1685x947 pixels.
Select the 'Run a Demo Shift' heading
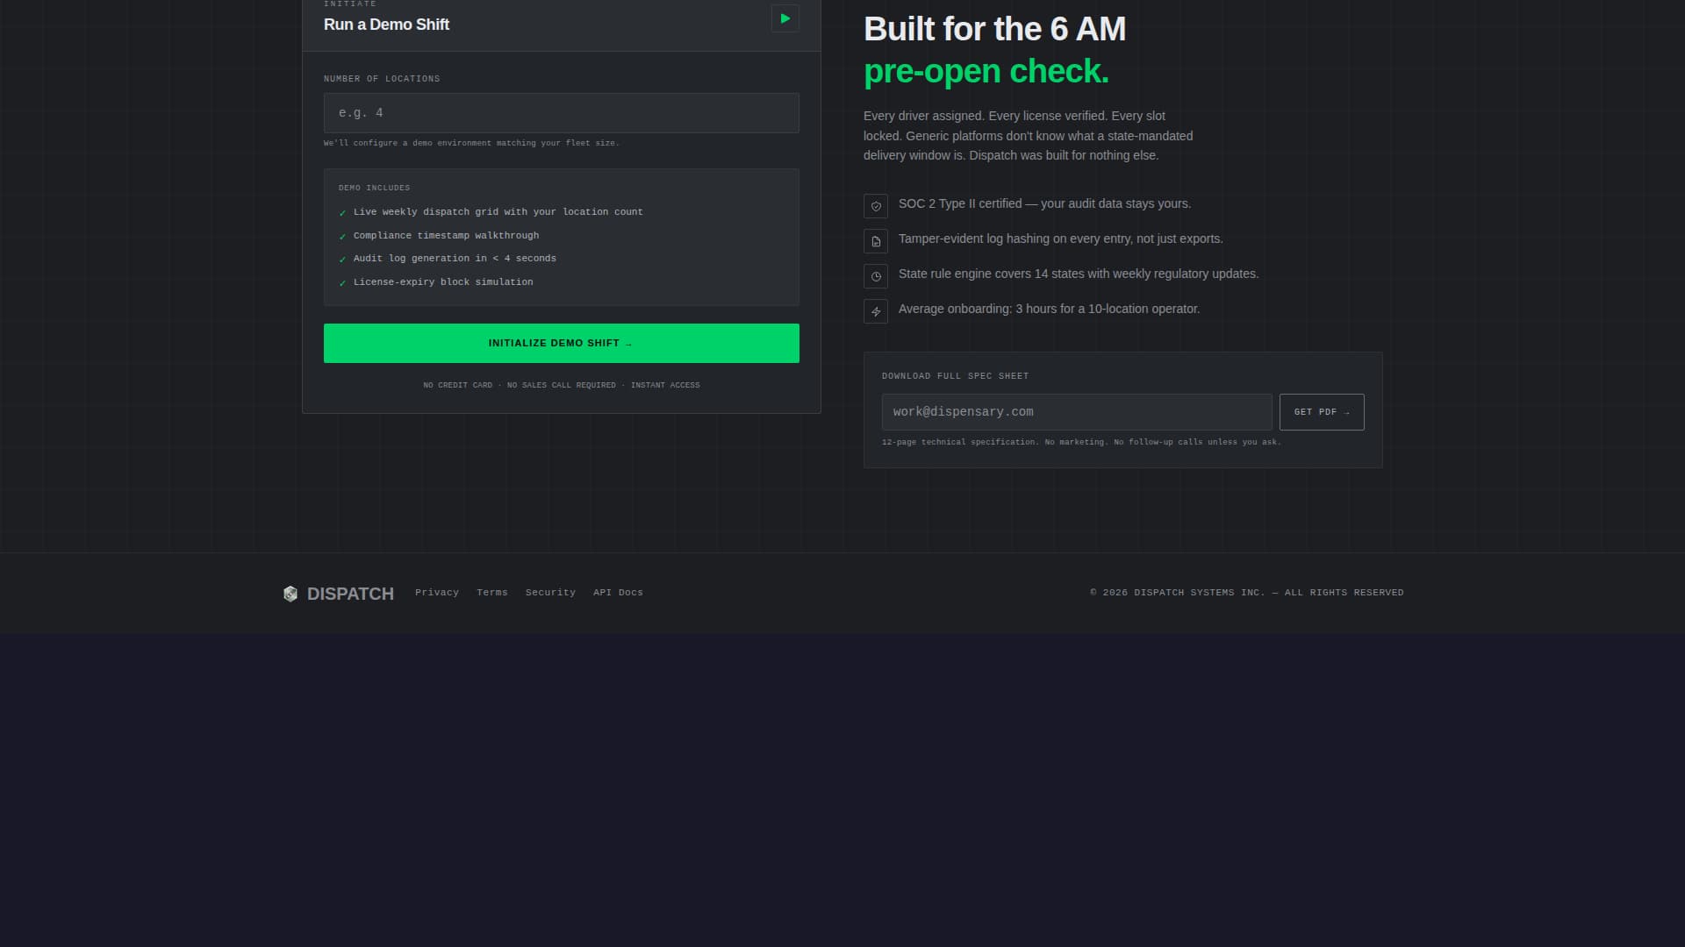[386, 25]
